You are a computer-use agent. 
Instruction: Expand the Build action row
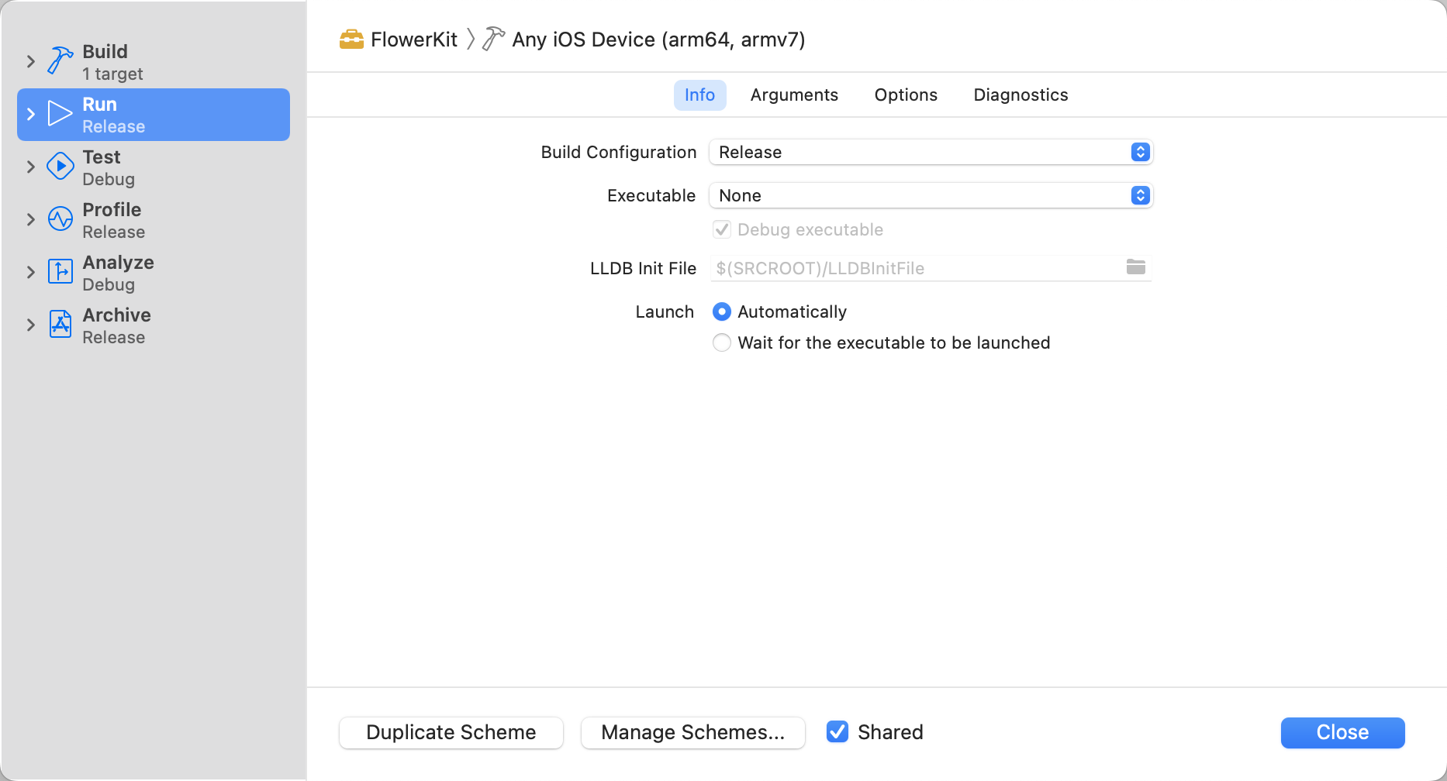31,61
